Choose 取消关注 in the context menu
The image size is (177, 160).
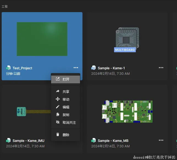click(65, 122)
